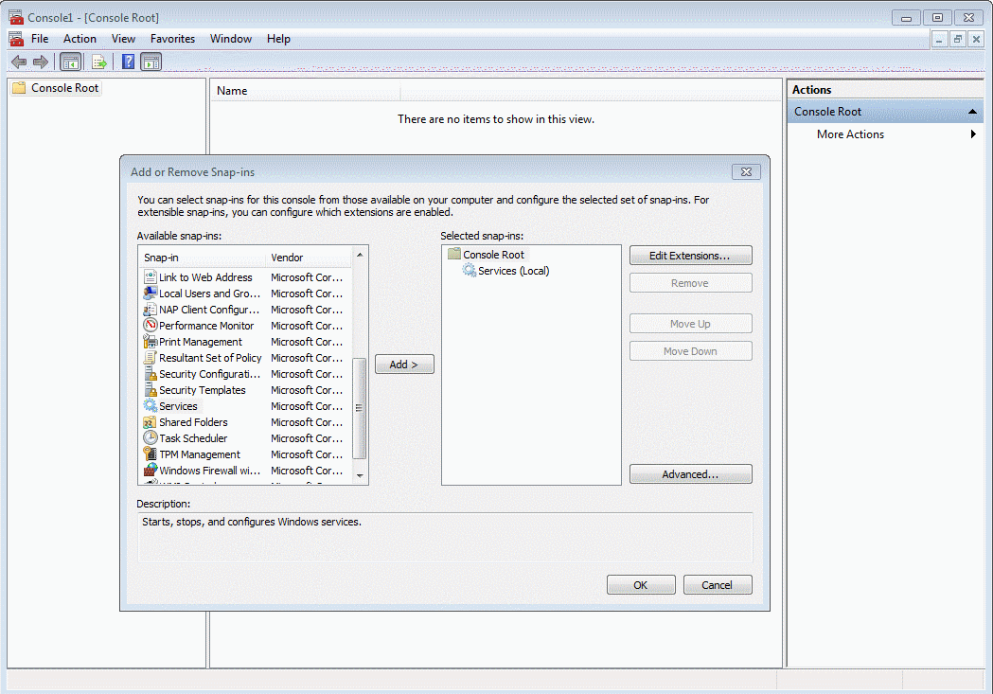Click the Edit Extensions button

coord(690,256)
